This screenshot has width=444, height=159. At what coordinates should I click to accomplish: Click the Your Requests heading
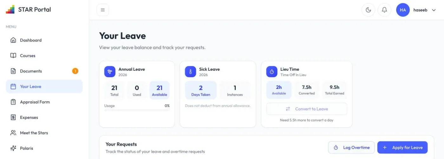(121, 144)
